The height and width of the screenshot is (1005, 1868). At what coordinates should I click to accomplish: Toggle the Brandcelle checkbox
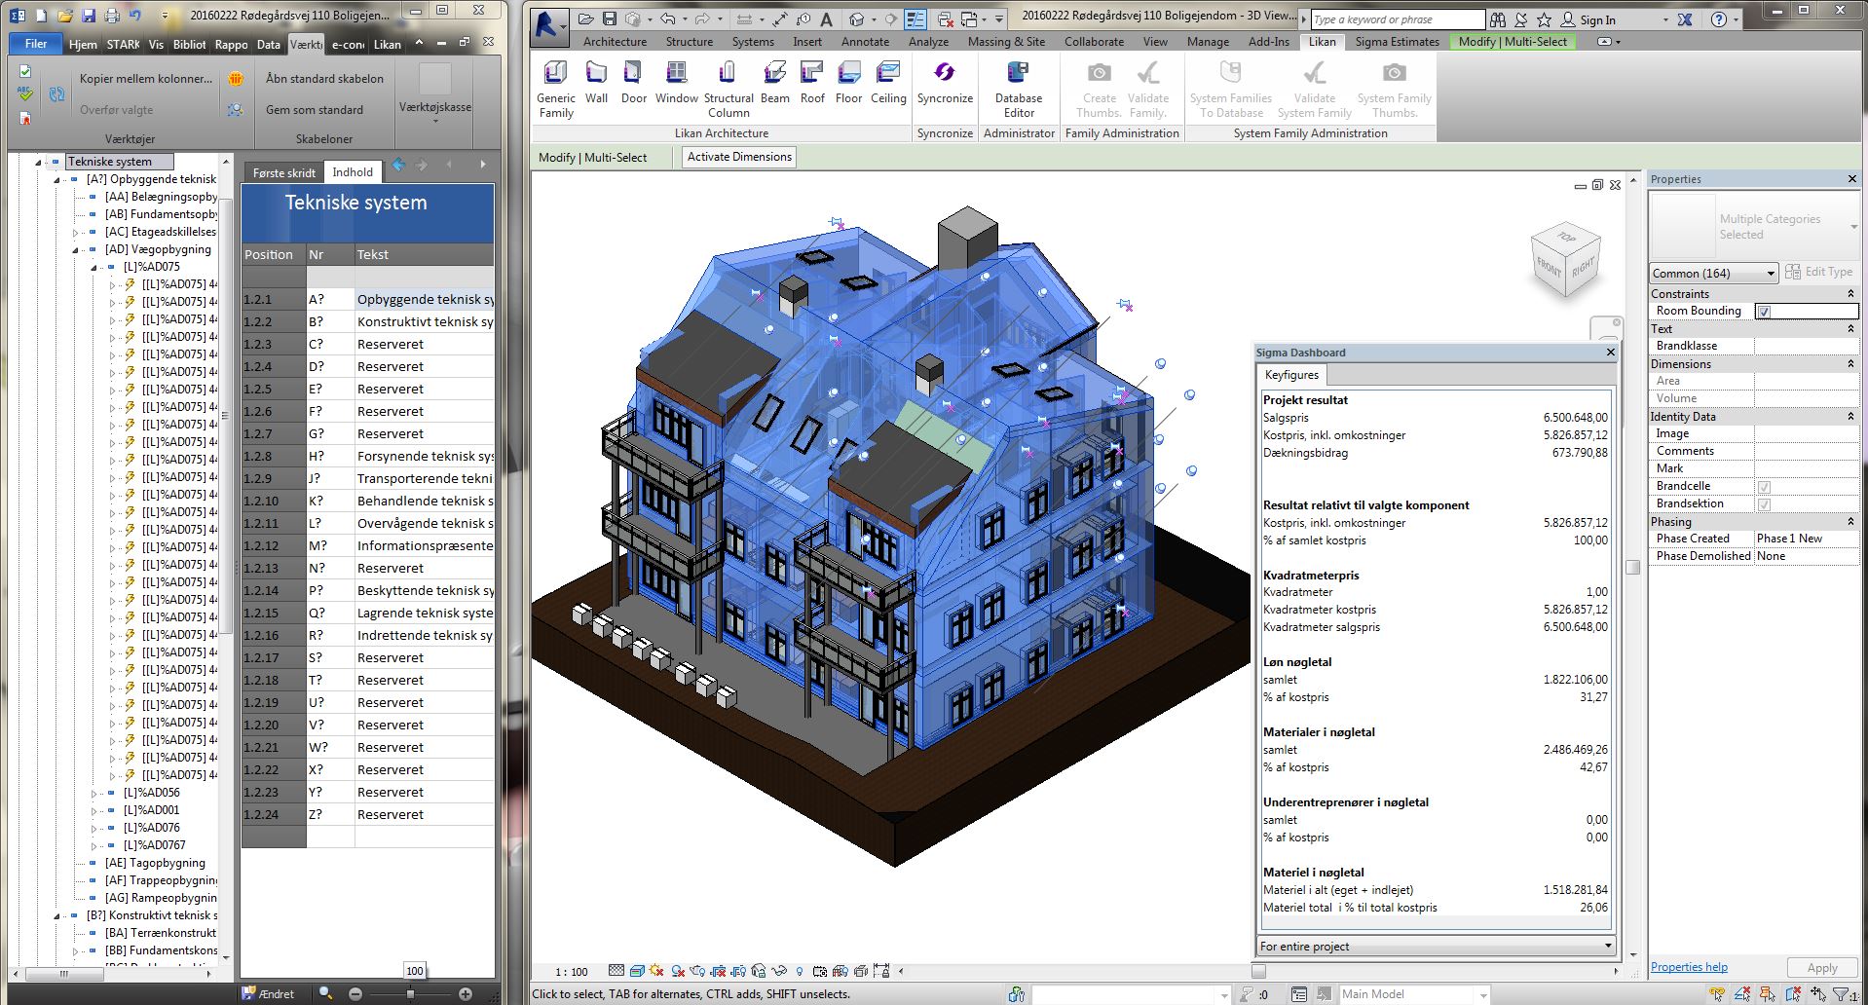pos(1764,487)
